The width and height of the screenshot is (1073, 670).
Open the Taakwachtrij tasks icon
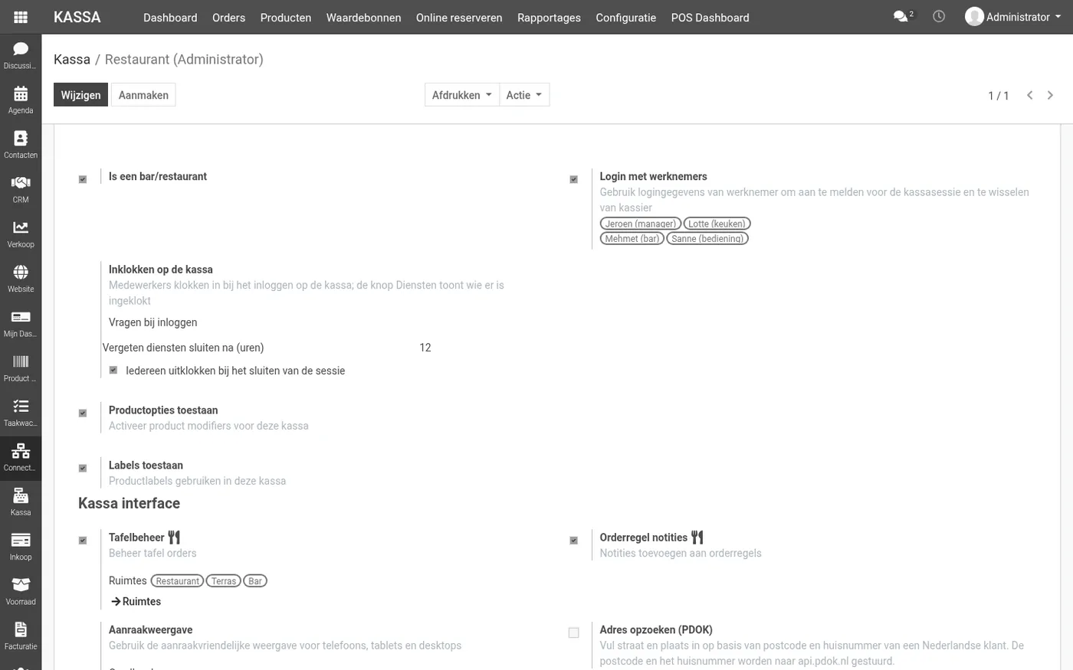(x=21, y=412)
